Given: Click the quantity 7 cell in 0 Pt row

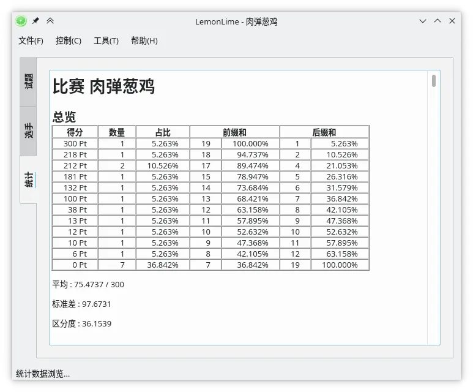Looking at the screenshot, I should [117, 265].
